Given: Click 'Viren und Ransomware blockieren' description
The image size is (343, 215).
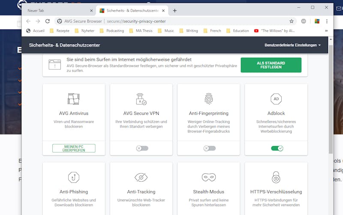Looking at the screenshot, I should click(x=74, y=124).
